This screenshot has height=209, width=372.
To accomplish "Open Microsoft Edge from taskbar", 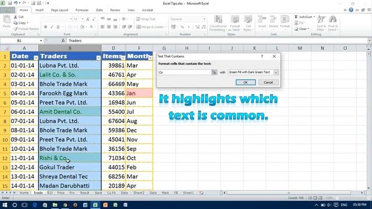I will [35, 205].
